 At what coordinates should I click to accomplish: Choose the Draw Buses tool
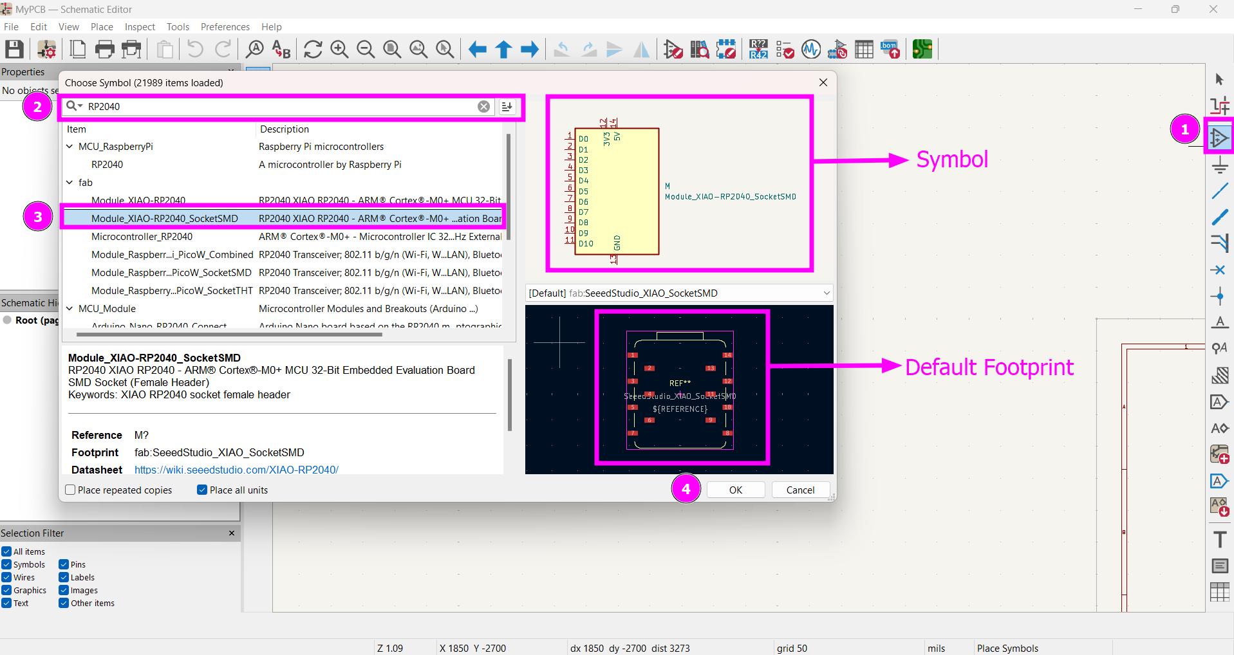coord(1219,217)
